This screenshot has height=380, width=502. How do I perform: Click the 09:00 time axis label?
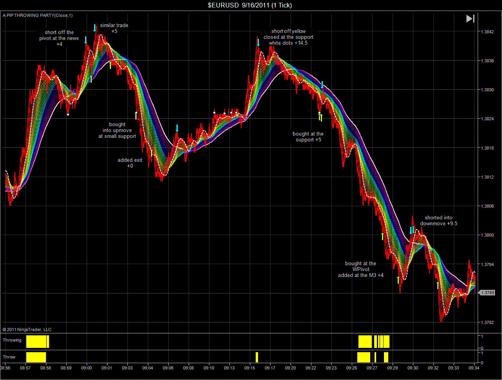pyautogui.click(x=86, y=368)
